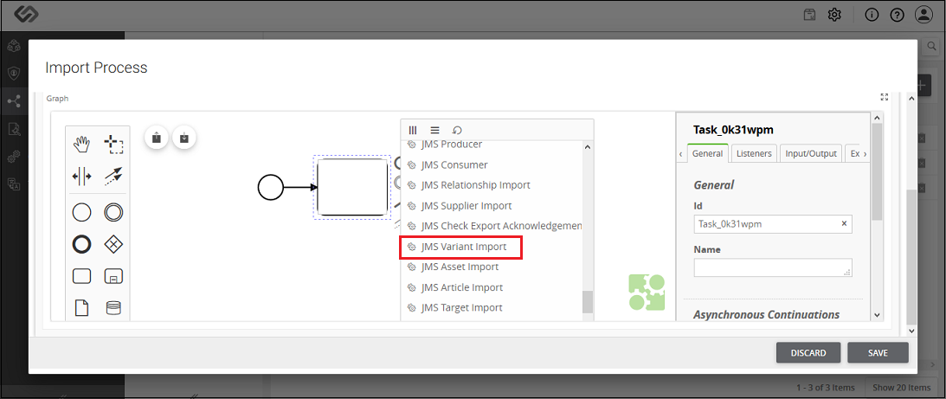Choose JMS Asset Import from list
This screenshot has width=946, height=399.
pyautogui.click(x=460, y=267)
